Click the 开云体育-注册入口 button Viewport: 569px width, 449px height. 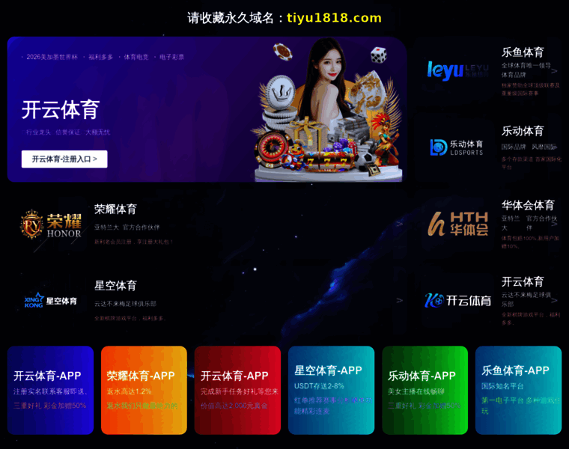[64, 159]
